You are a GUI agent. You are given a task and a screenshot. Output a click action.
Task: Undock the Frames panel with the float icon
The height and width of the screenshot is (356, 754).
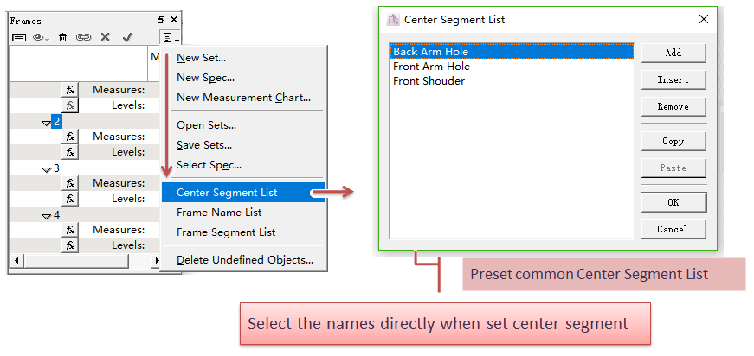click(x=160, y=20)
